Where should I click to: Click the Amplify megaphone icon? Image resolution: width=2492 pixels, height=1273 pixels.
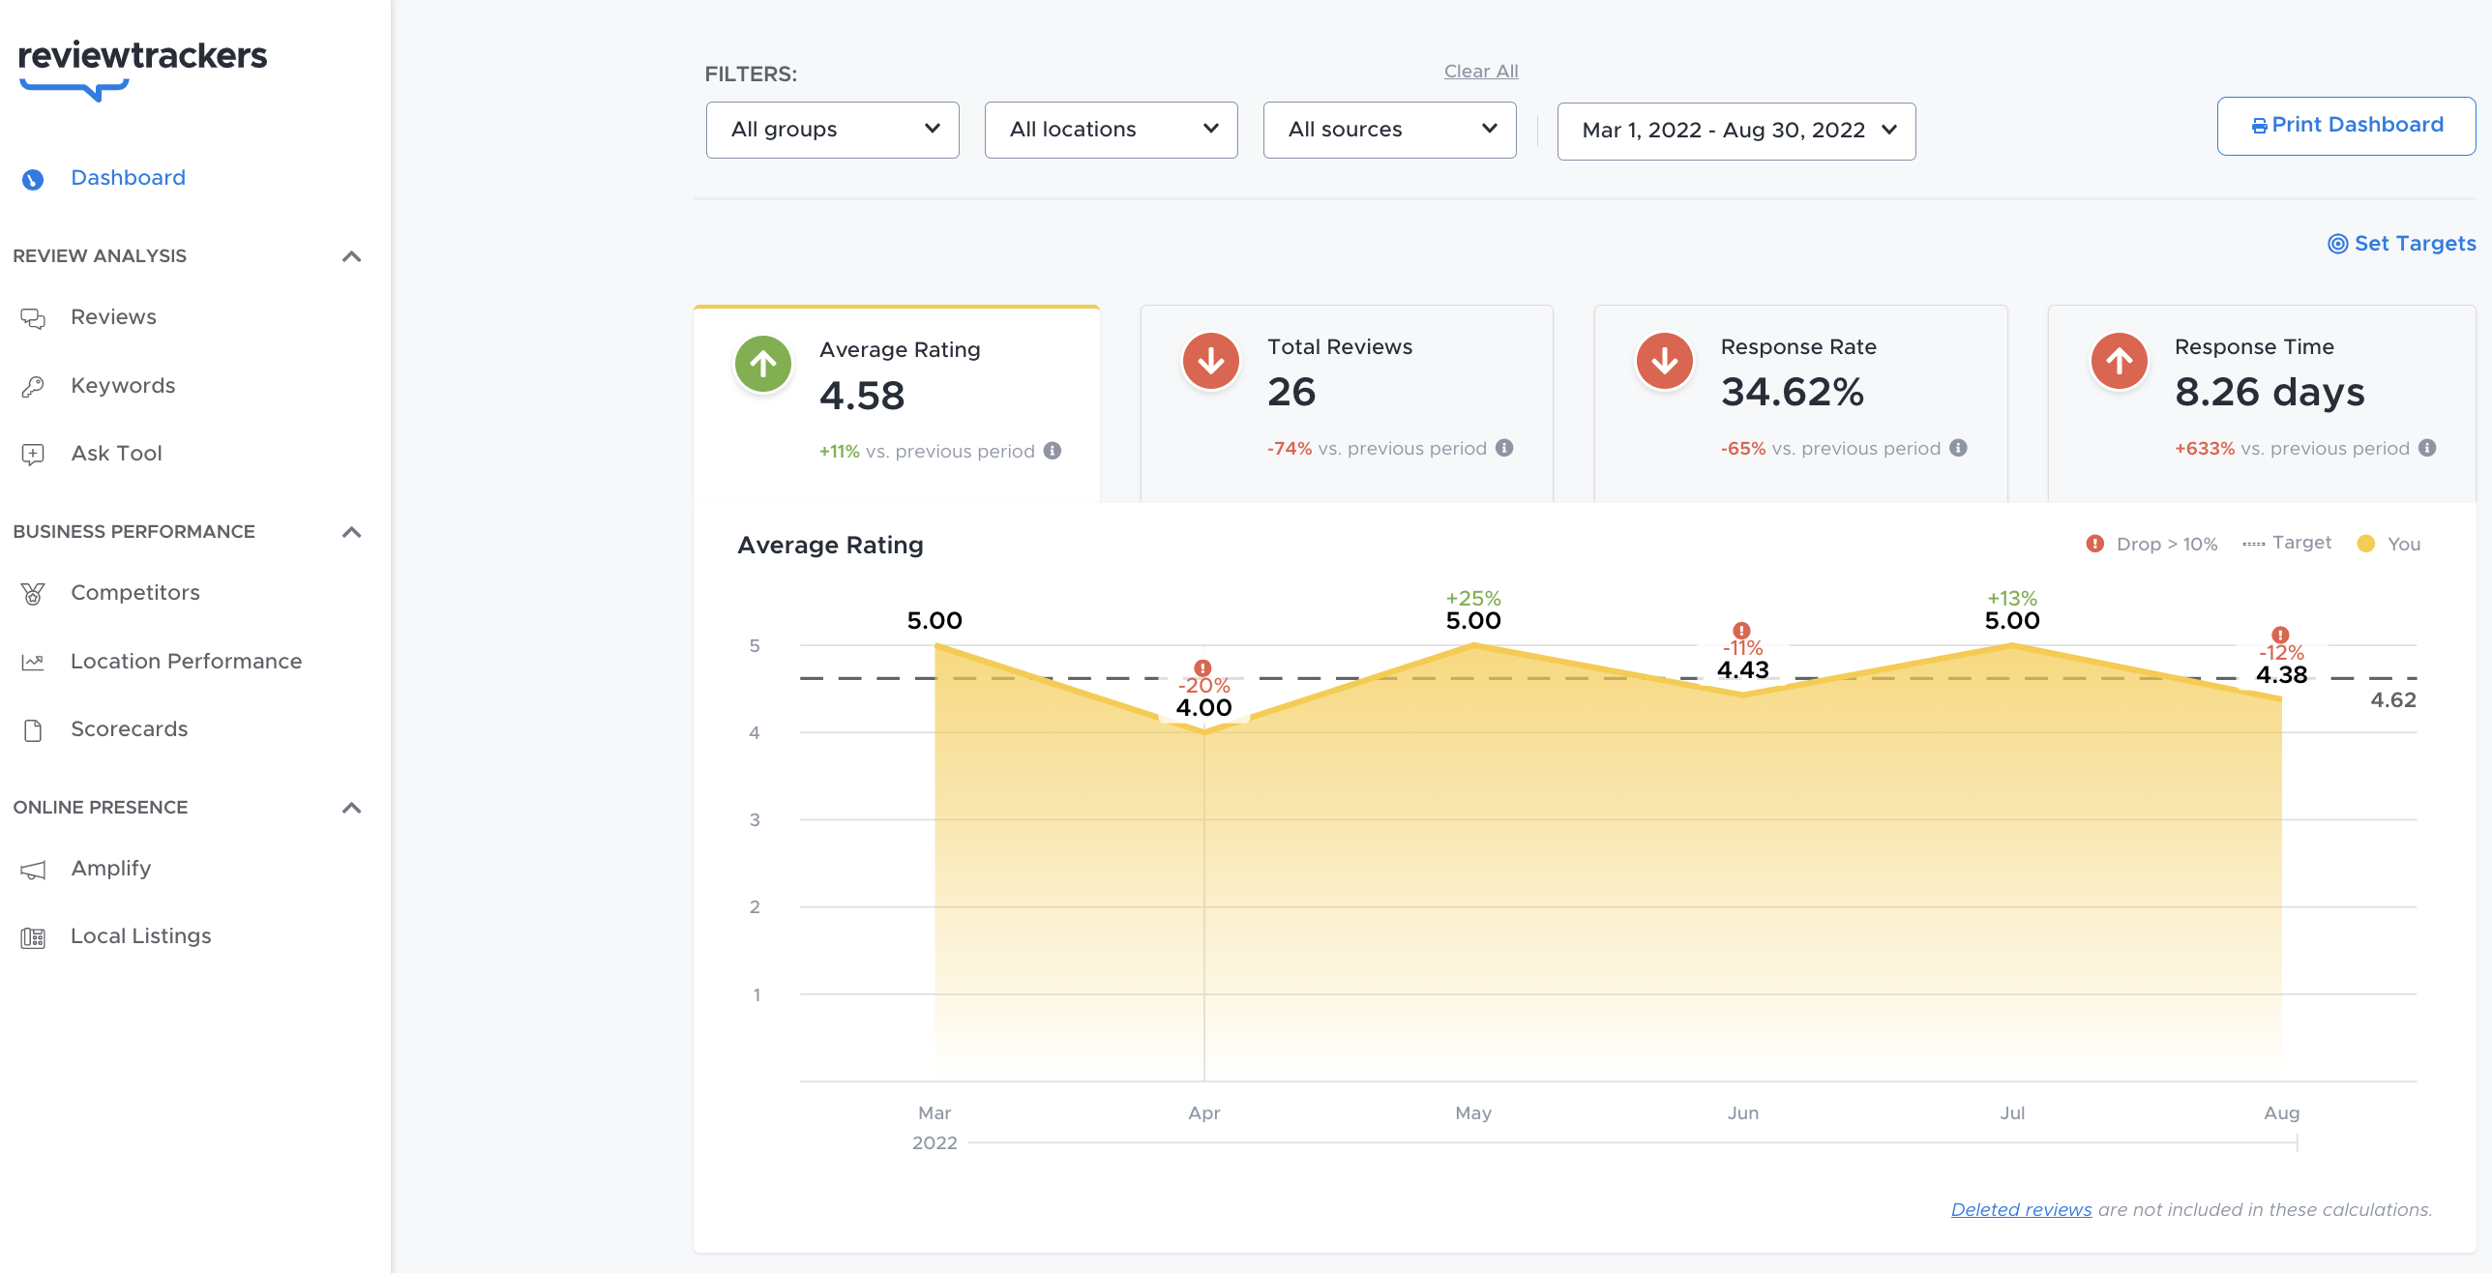[33, 869]
